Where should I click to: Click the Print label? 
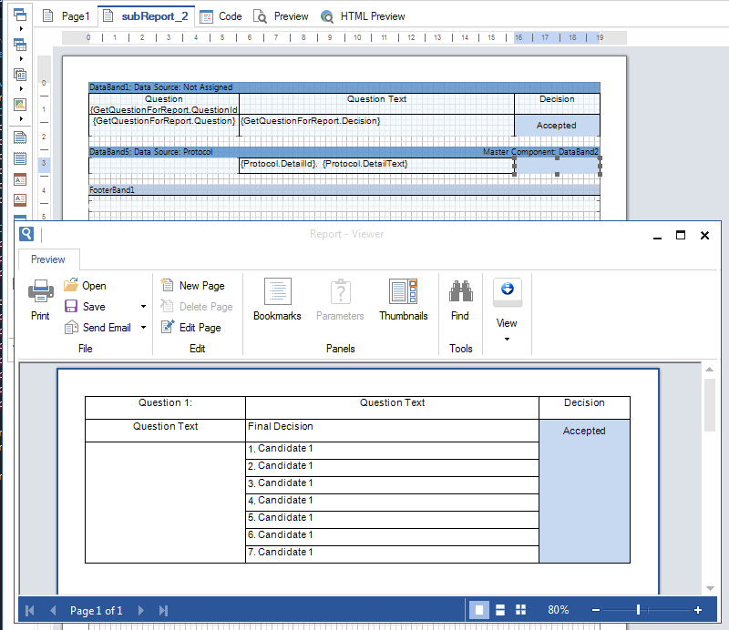(x=40, y=316)
